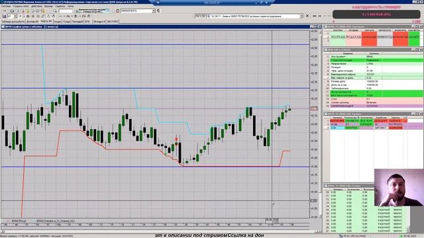Click the search input field in top toolbar
424x238 pixels.
coord(66,11)
